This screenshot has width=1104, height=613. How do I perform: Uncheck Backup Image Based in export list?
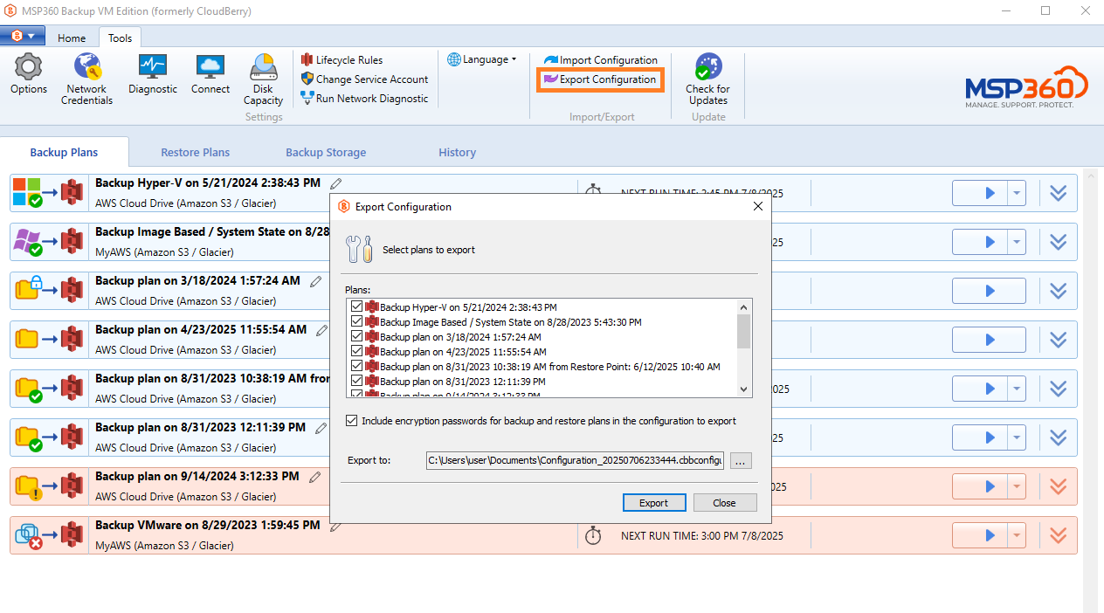coord(356,321)
